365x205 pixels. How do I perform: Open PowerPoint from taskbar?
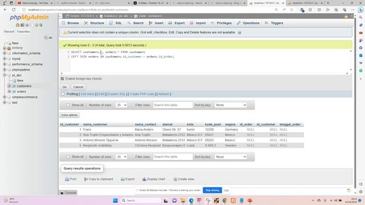click(250, 200)
